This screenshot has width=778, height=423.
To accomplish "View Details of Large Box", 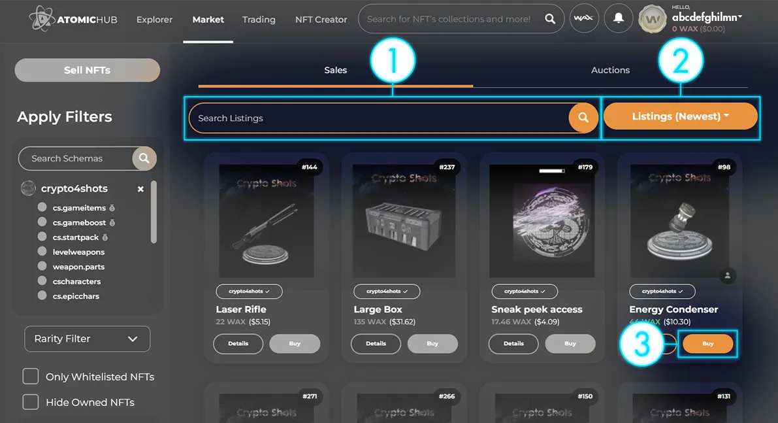I will (x=376, y=343).
